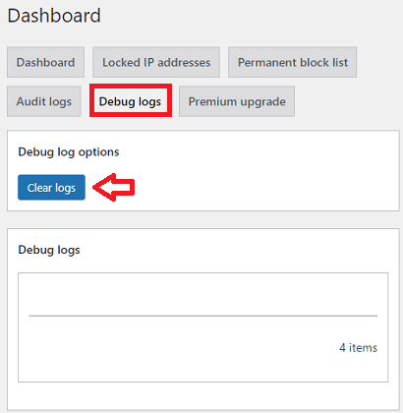Click inside the empty debug log table
Viewport: 403px width, 413px height.
tap(203, 293)
